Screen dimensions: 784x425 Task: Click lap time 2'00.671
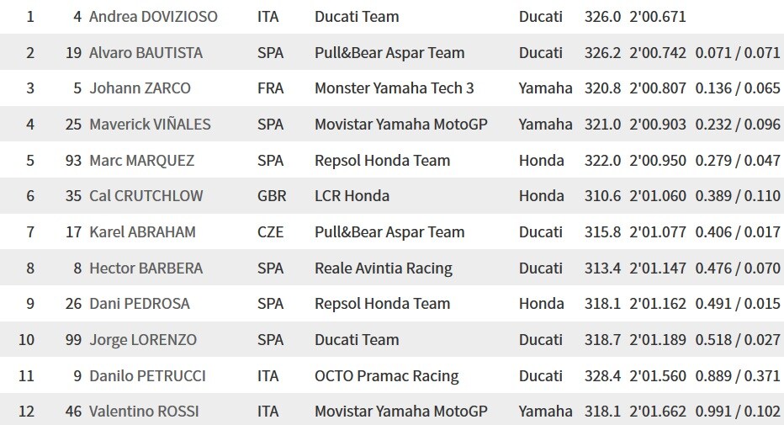coord(658,17)
